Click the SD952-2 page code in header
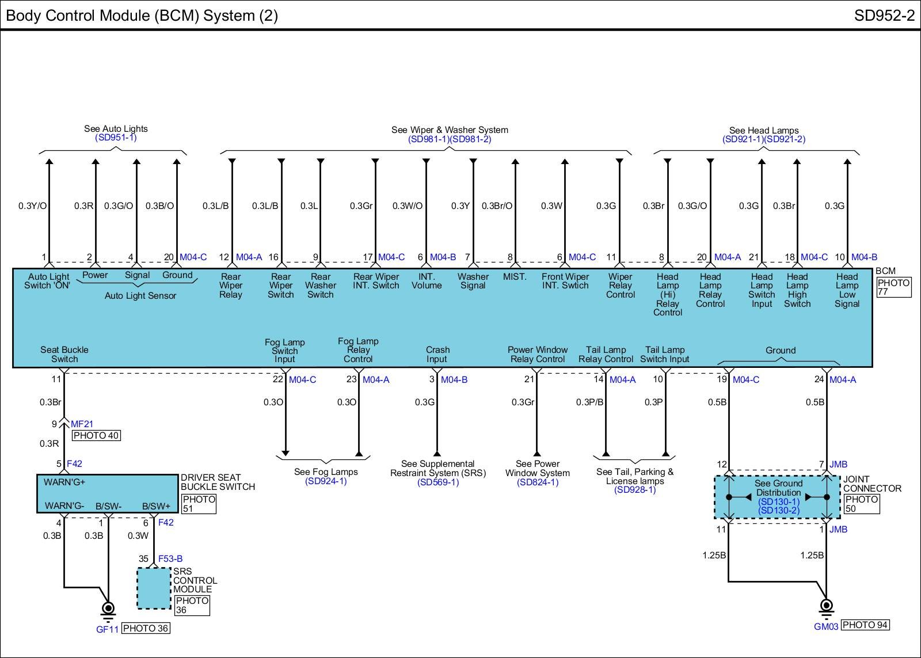 pos(884,16)
